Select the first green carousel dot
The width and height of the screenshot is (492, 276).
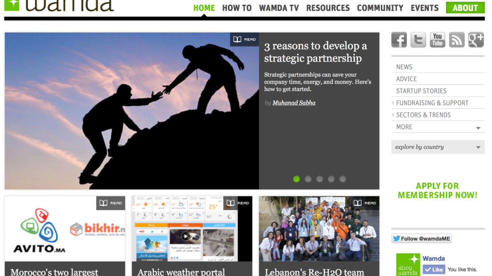tap(296, 179)
